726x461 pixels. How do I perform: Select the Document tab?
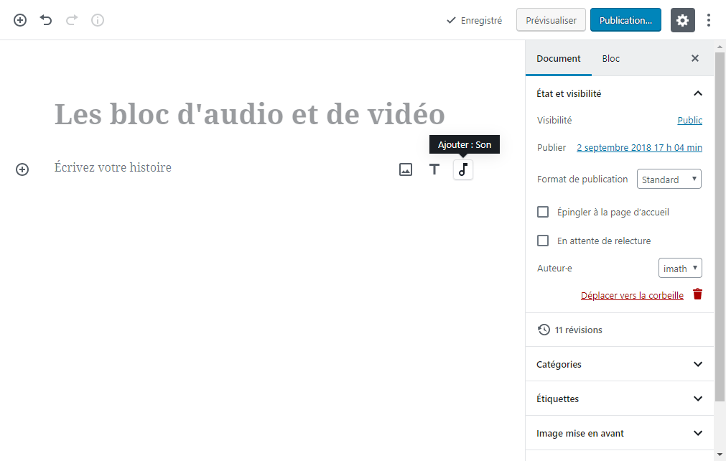(558, 58)
